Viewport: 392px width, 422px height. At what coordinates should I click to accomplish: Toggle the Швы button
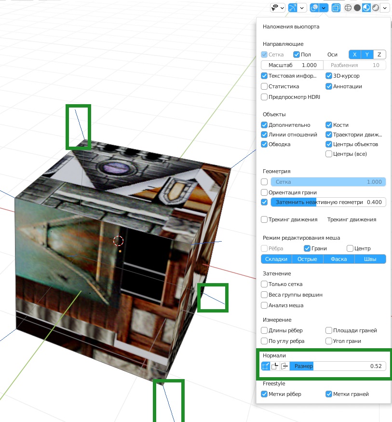coord(370,259)
